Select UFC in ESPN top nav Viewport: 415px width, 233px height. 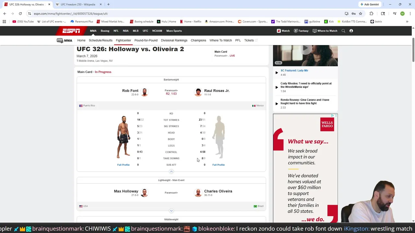point(145,31)
